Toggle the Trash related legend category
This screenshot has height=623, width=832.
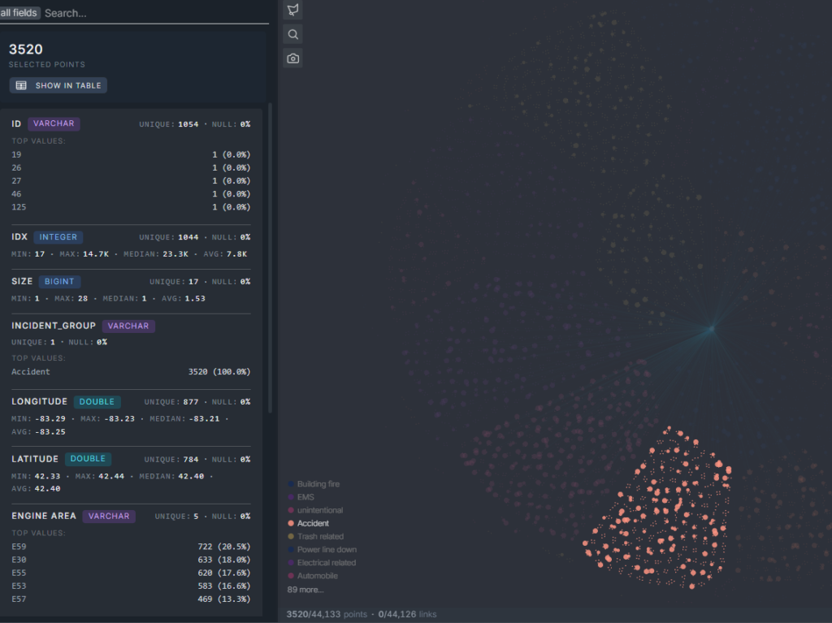[320, 536]
